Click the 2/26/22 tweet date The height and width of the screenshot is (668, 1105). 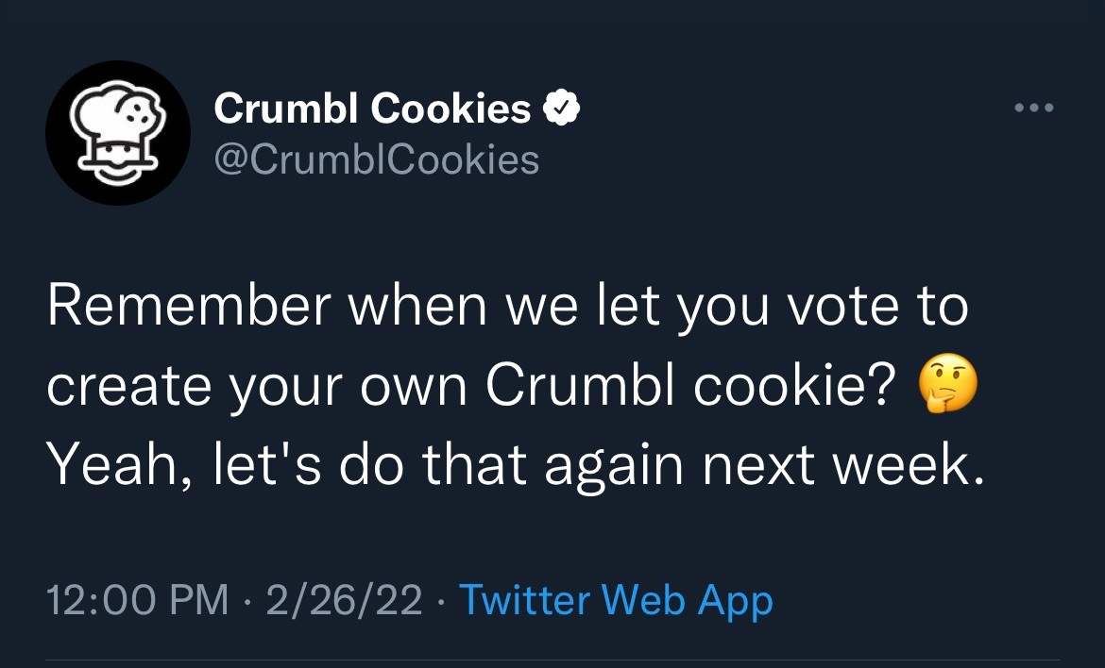coord(344,600)
